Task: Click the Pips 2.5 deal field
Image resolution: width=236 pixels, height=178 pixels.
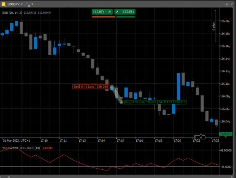Action: pos(180,102)
